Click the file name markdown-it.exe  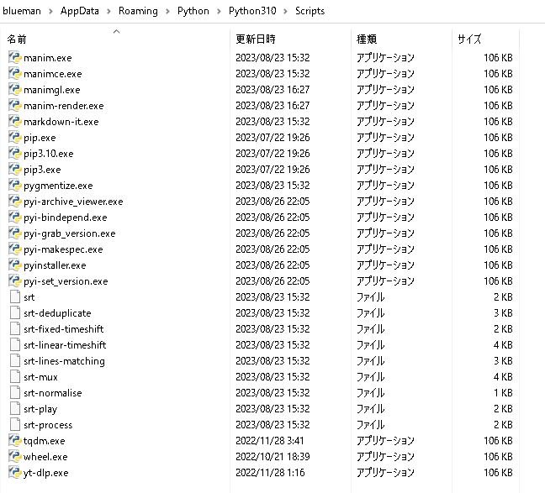pyautogui.click(x=61, y=122)
